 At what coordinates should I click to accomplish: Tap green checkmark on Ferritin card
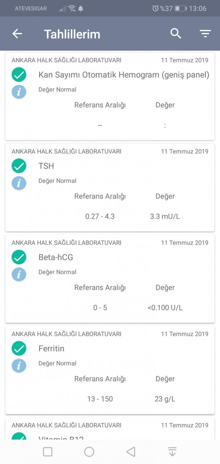(19, 348)
